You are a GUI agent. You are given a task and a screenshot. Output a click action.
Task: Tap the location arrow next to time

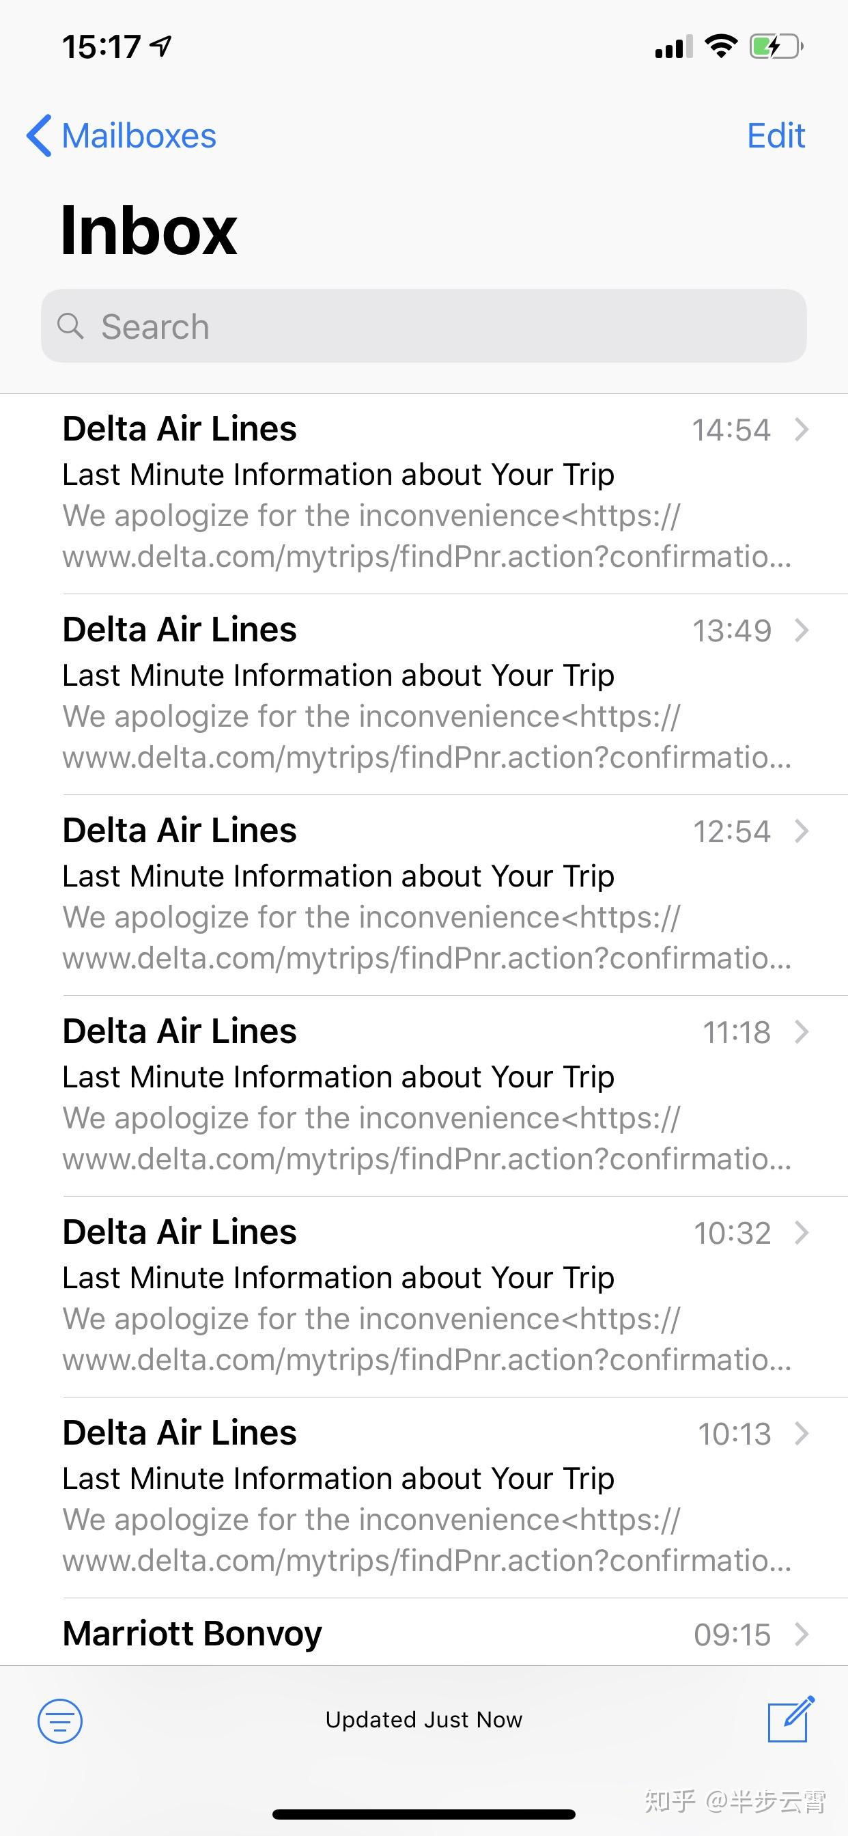(161, 47)
